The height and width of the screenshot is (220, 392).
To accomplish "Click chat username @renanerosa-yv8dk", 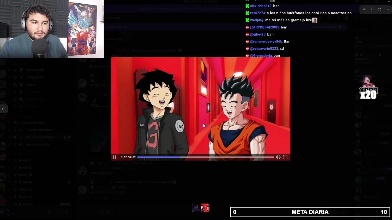I will coord(266,41).
